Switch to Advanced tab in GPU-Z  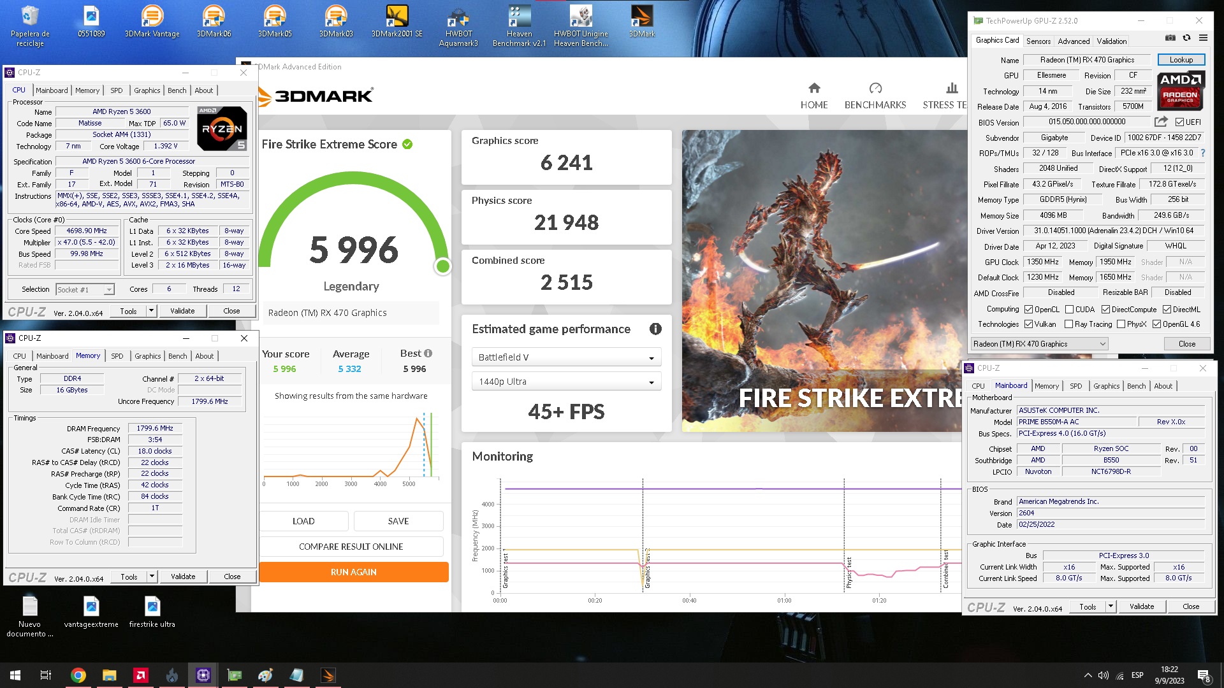pyautogui.click(x=1074, y=41)
